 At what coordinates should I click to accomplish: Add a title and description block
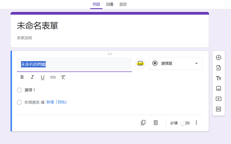pos(218,78)
